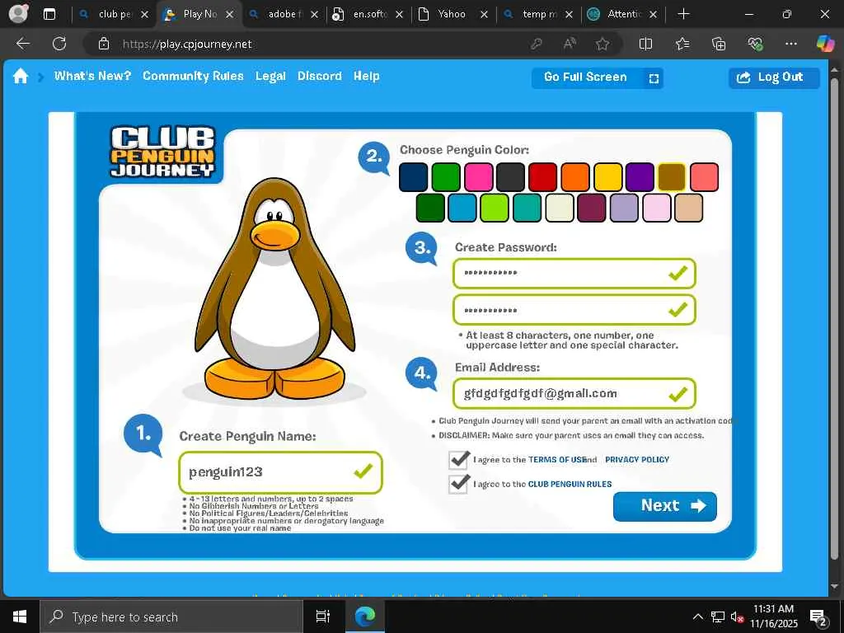Open Split Screen icon in toolbar
The width and height of the screenshot is (844, 633).
(645, 44)
